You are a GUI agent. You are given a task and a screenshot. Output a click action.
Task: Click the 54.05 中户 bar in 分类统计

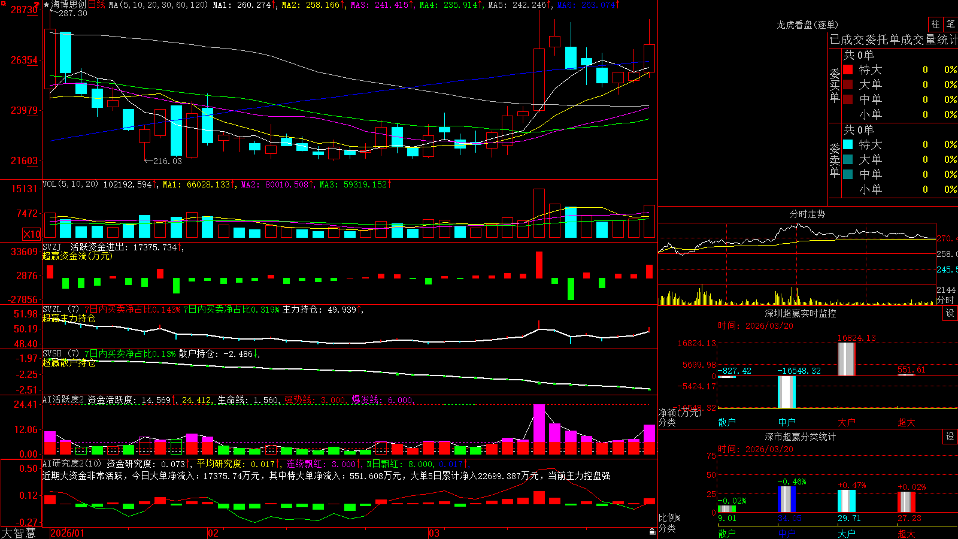pos(787,499)
